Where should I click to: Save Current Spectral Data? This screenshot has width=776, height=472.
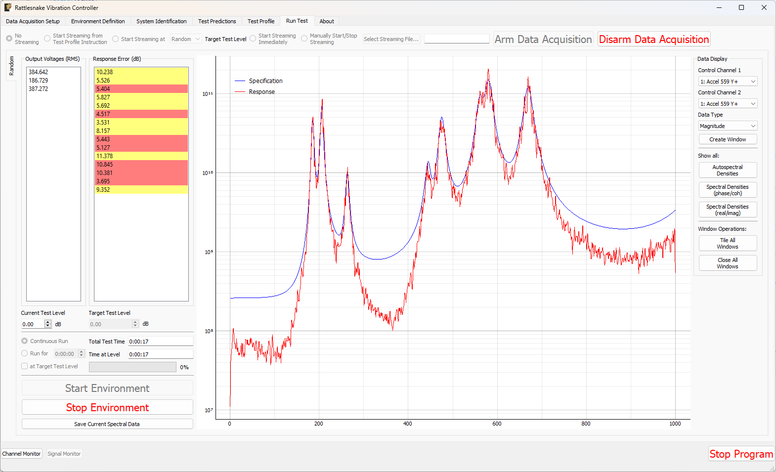[107, 424]
